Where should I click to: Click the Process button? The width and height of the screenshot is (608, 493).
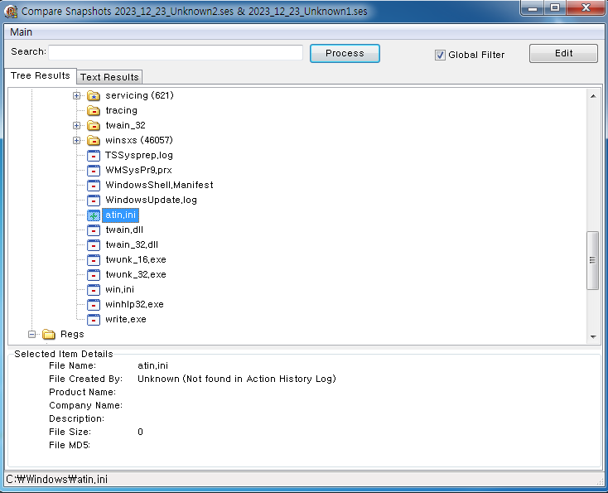pos(345,53)
